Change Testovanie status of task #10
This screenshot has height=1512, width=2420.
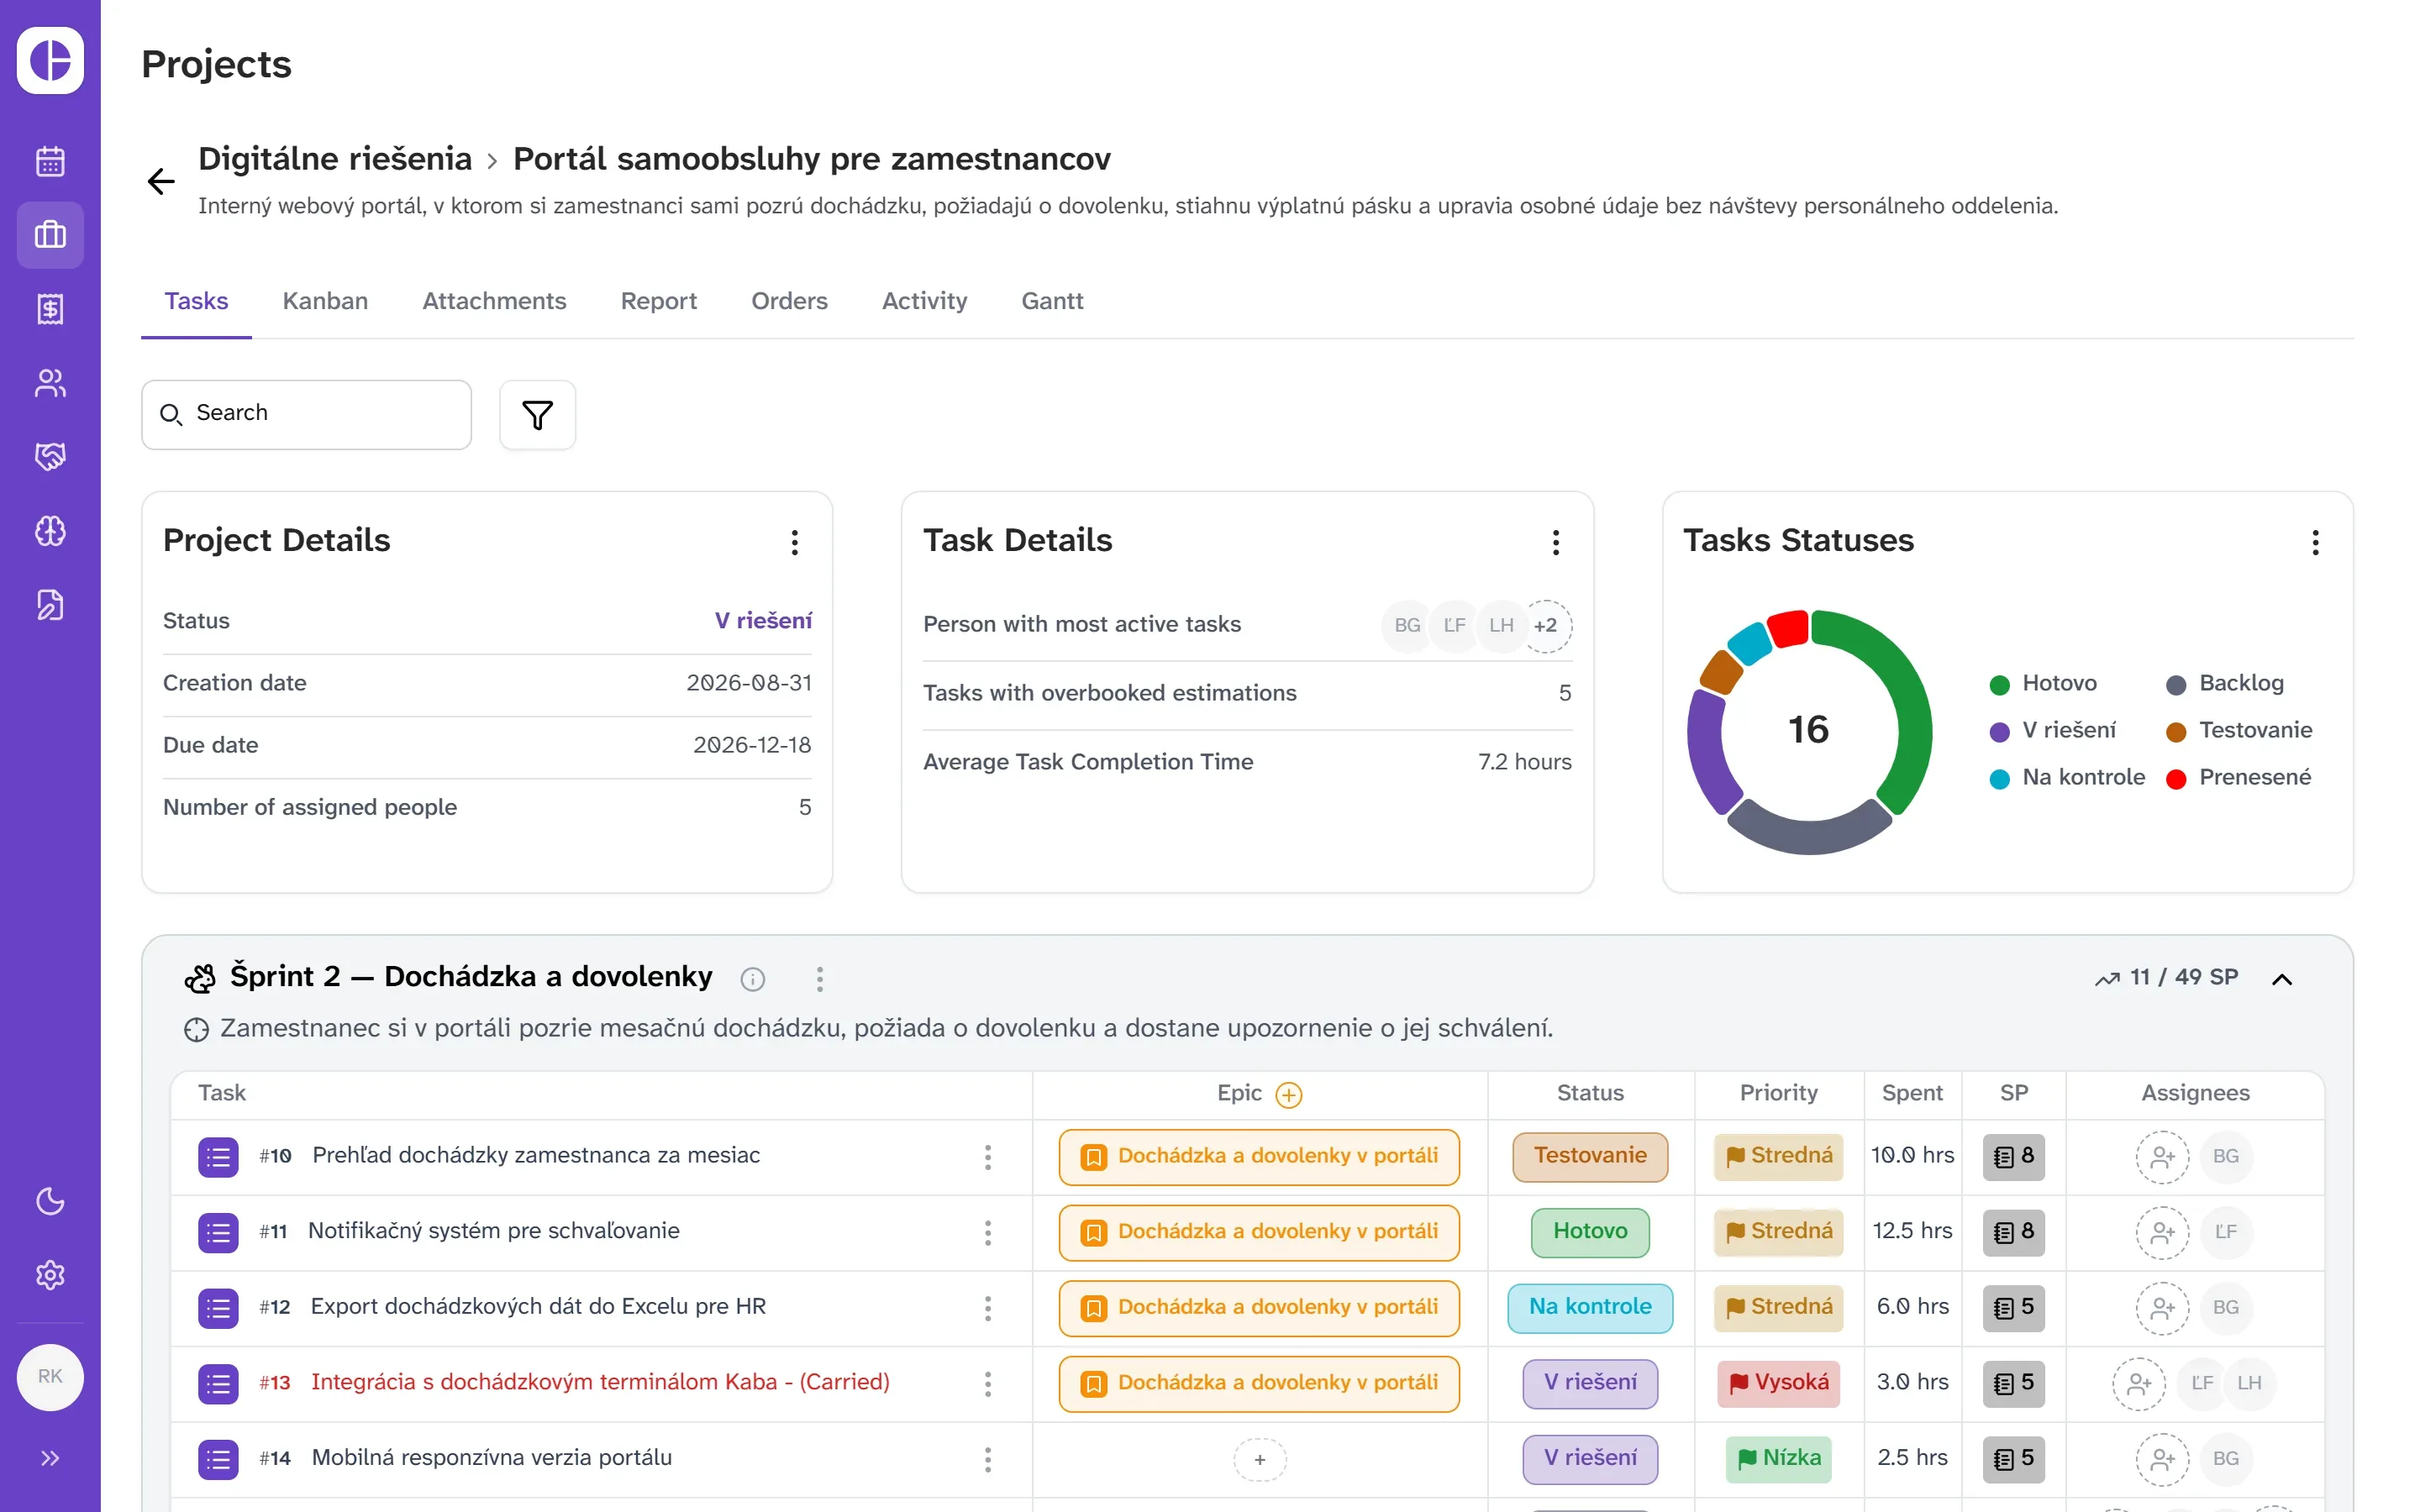click(1590, 1157)
